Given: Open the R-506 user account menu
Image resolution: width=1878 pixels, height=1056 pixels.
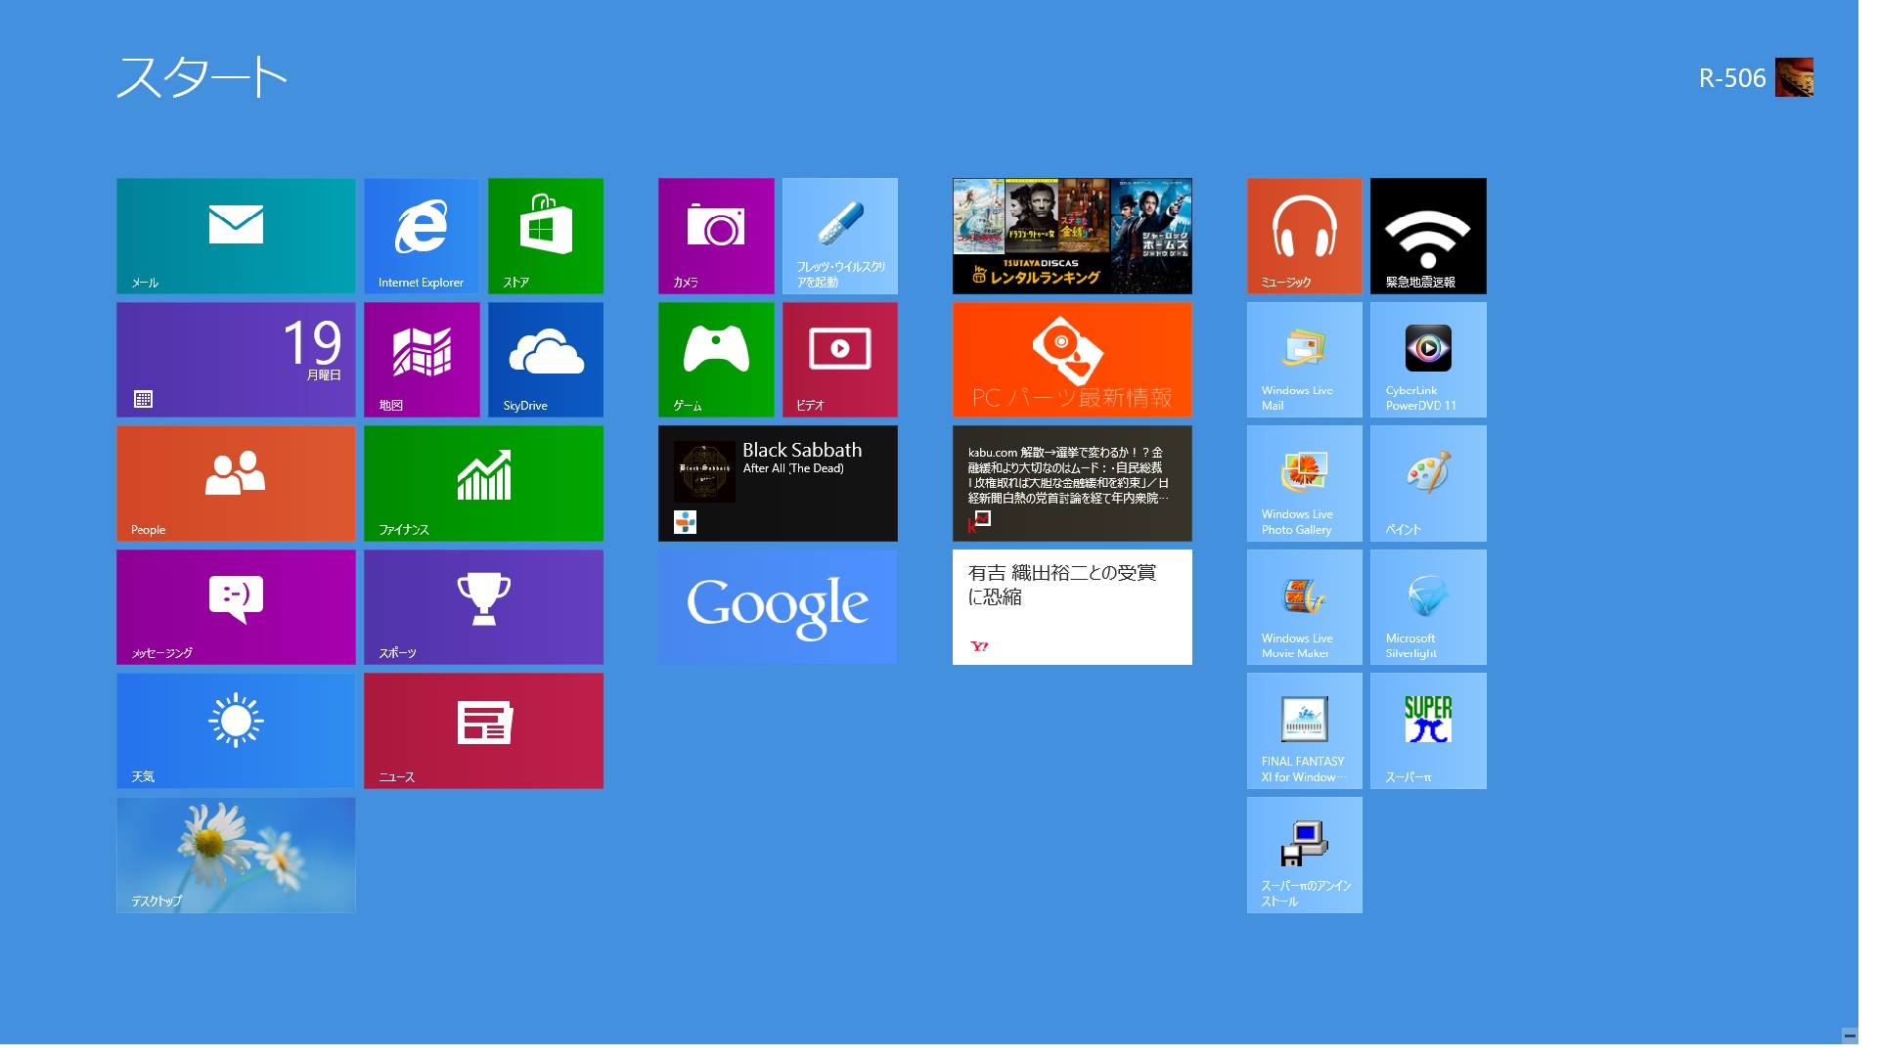Looking at the screenshot, I should click(1755, 78).
